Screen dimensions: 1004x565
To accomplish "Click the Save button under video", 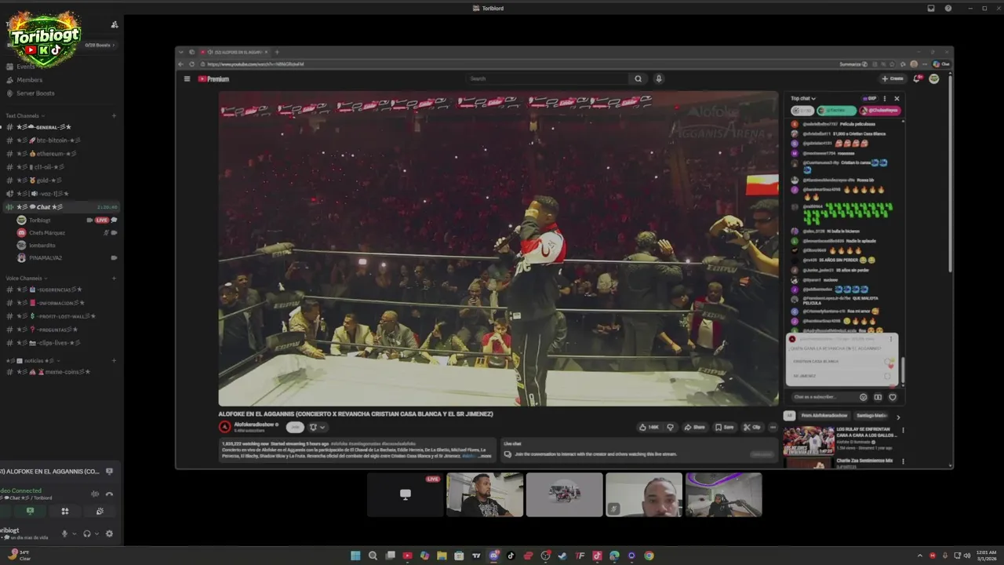I will (724, 427).
